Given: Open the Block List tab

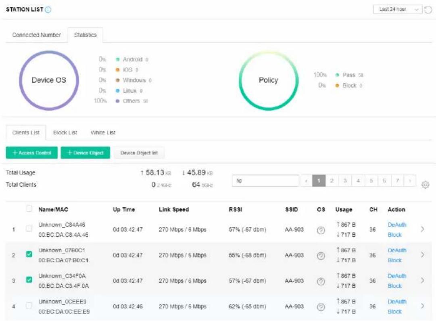Looking at the screenshot, I should (x=65, y=132).
